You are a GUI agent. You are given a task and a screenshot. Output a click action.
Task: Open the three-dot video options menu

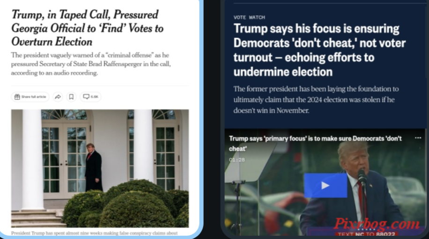(418, 138)
